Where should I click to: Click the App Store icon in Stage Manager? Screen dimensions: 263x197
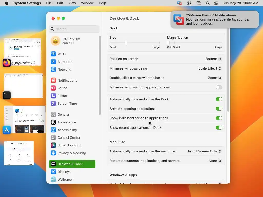[x=7, y=130]
